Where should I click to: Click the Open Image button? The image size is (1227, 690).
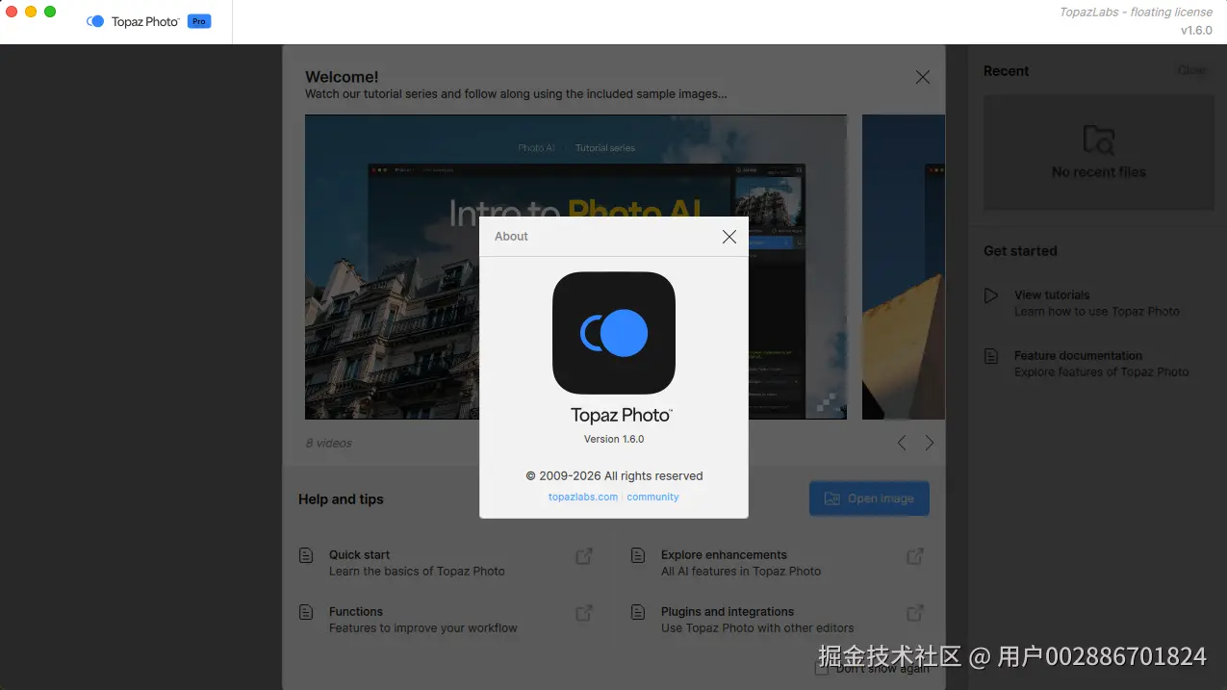[x=869, y=498]
